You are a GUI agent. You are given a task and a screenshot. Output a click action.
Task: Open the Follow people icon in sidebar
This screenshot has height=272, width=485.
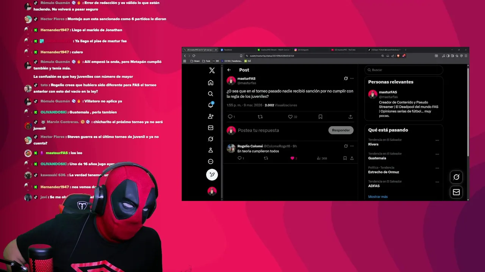click(x=211, y=116)
